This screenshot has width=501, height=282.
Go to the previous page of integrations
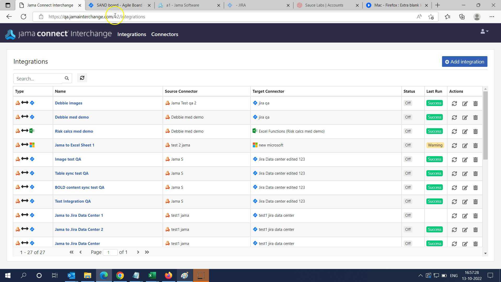tap(81, 252)
